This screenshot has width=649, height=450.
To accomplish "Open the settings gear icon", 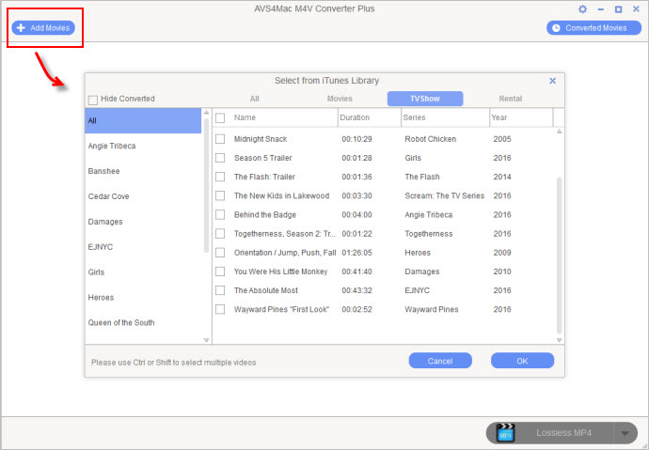I will (582, 9).
